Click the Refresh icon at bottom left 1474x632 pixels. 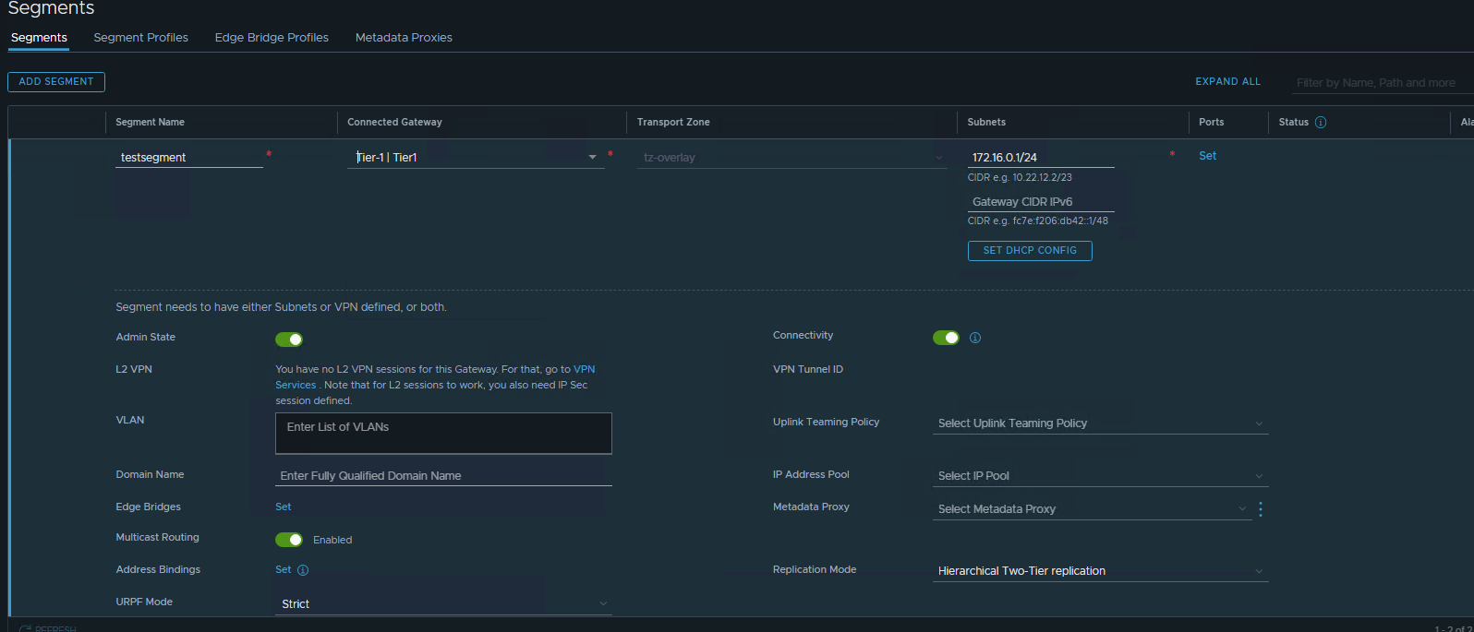pos(25,628)
